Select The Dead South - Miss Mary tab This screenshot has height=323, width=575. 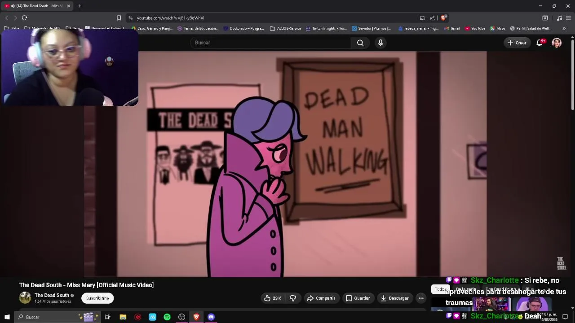pyautogui.click(x=37, y=6)
